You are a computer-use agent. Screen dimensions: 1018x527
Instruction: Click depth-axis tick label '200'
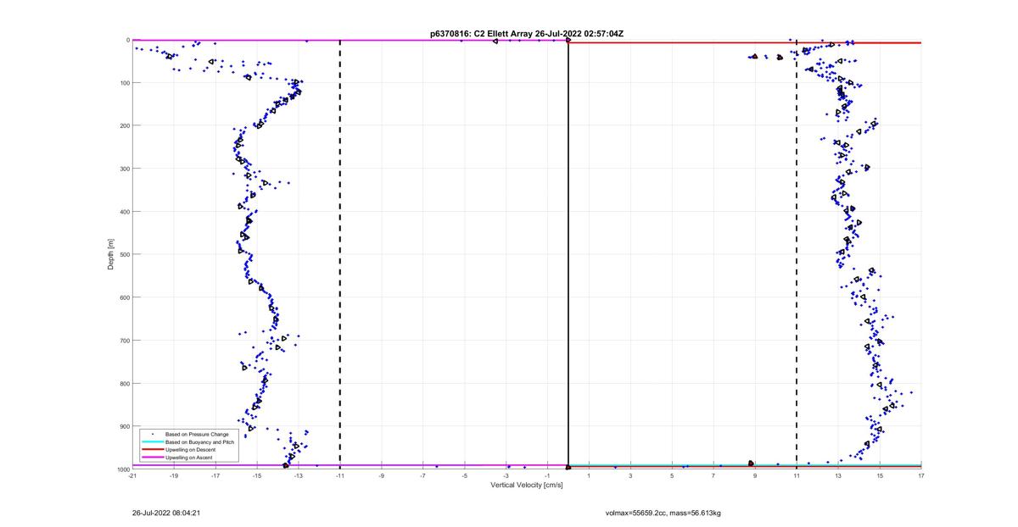[x=124, y=125]
